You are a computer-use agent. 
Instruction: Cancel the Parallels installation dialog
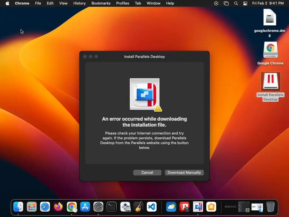pyautogui.click(x=147, y=173)
